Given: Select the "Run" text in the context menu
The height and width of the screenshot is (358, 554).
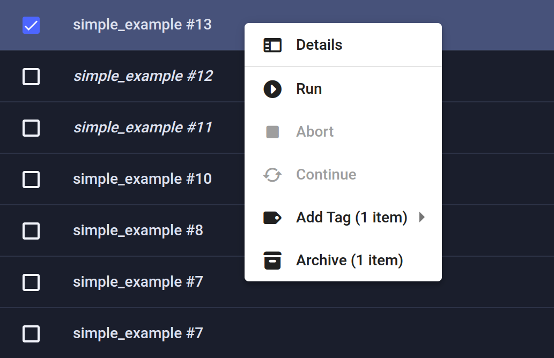Looking at the screenshot, I should [309, 89].
